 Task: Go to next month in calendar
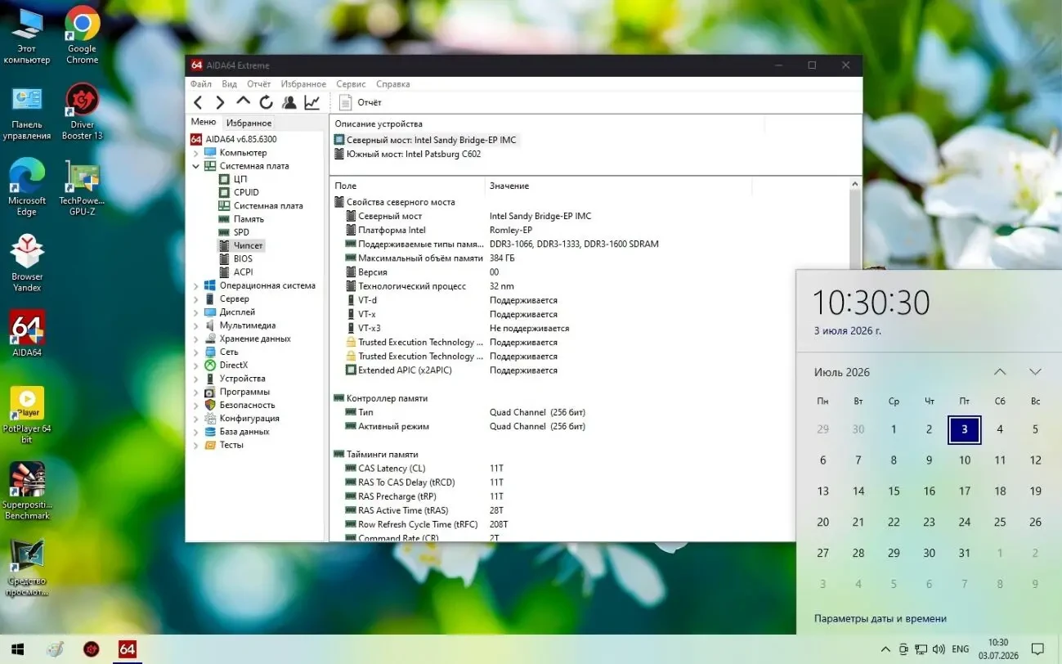1035,372
